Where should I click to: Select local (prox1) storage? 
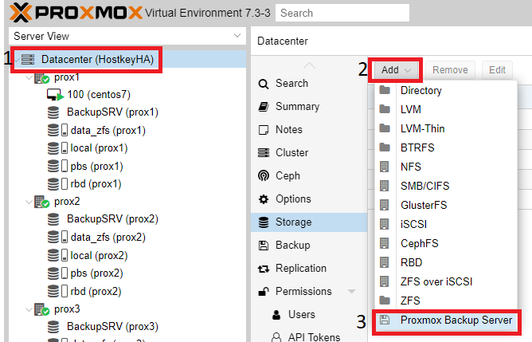coord(99,148)
